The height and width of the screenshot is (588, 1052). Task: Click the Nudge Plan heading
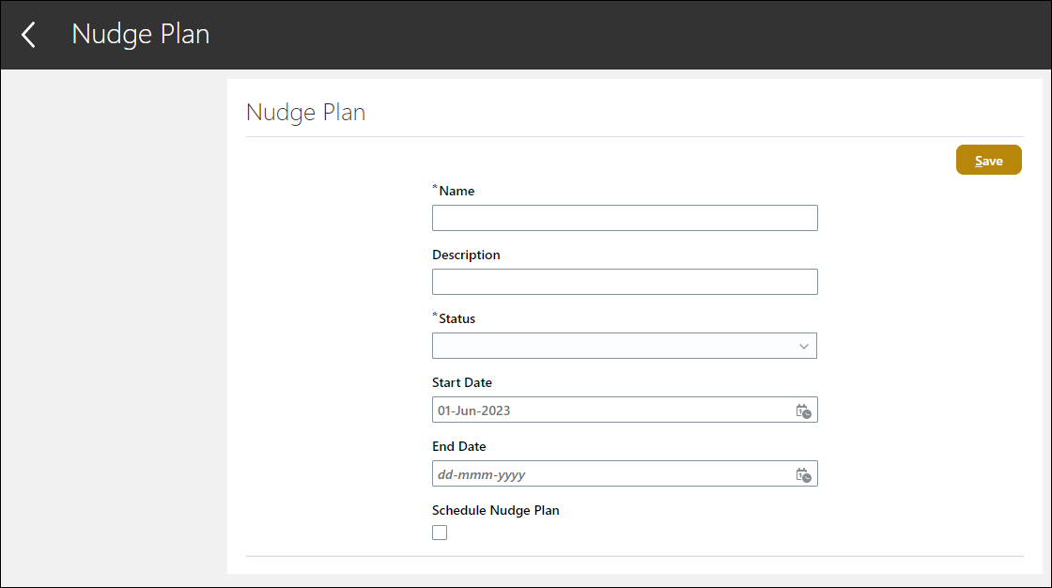305,112
